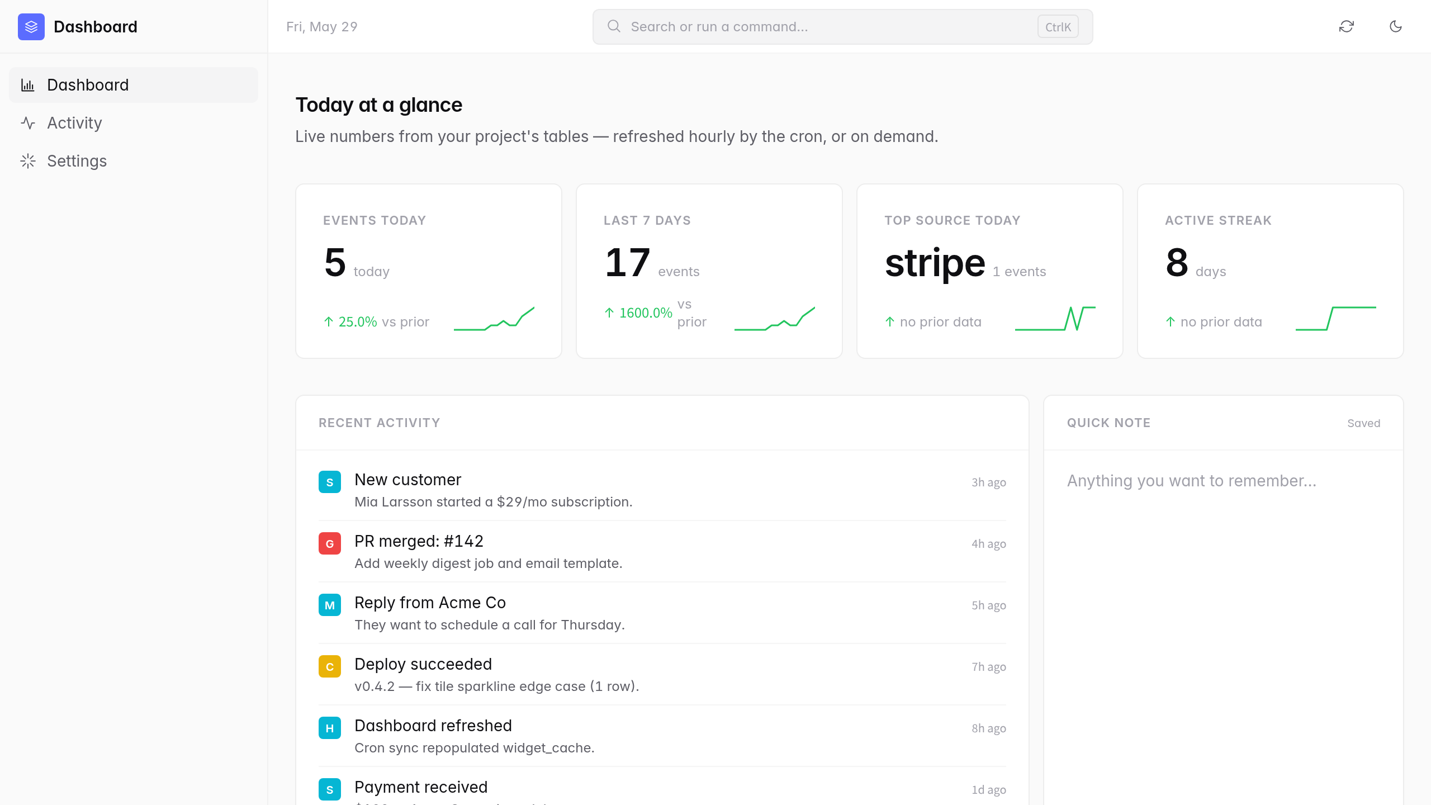
Task: Open the Dashboard refreshed activity row
Action: coord(662,736)
